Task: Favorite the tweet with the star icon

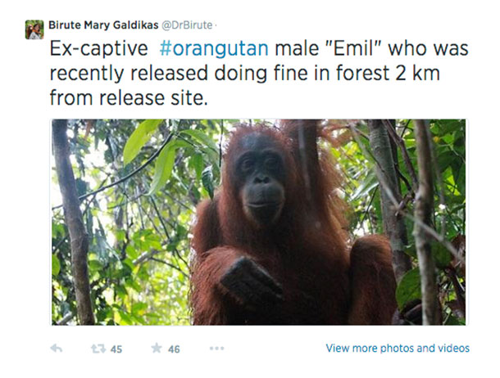Action: click(157, 348)
